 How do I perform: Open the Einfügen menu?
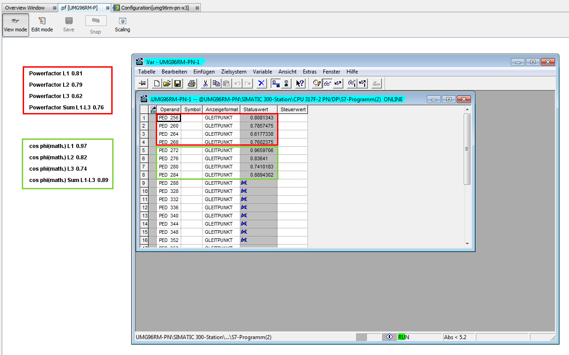(204, 72)
